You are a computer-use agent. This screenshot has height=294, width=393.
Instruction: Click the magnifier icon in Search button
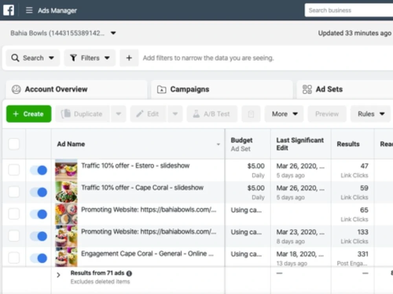tap(15, 58)
